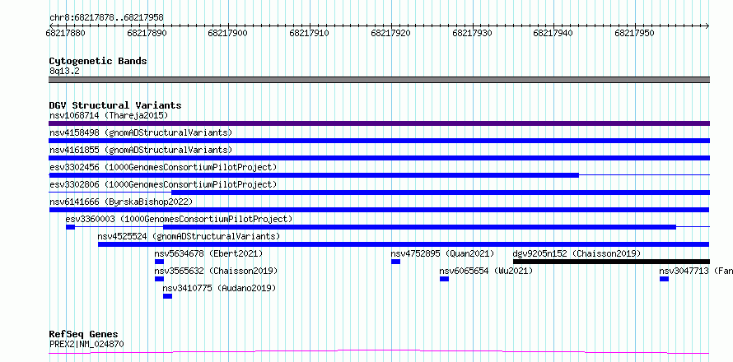Click the thick esv3302806 variant bar
The width and height of the screenshot is (733, 362).
click(x=441, y=193)
